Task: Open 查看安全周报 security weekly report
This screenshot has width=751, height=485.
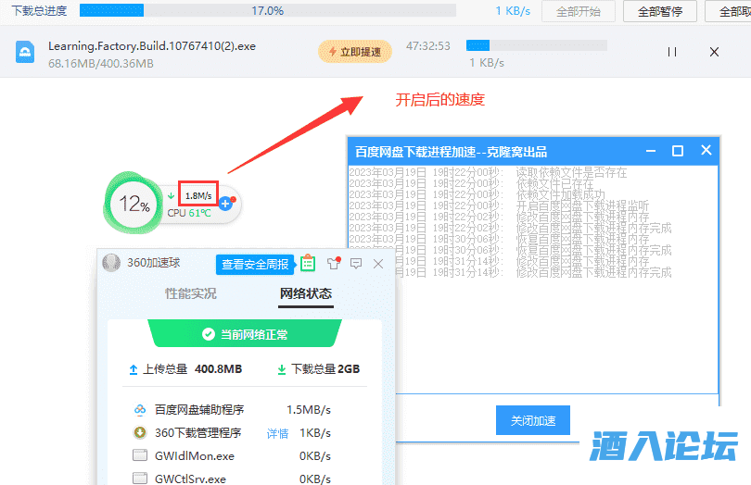Action: pos(255,265)
